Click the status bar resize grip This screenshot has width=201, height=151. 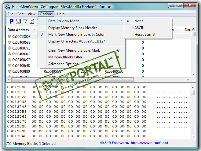(195, 145)
